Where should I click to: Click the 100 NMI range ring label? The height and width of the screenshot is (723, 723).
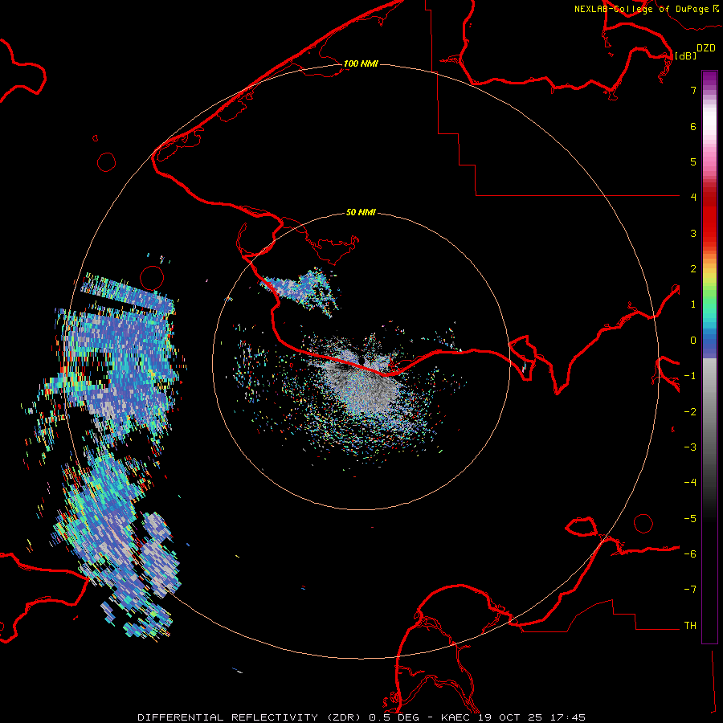[x=361, y=63]
